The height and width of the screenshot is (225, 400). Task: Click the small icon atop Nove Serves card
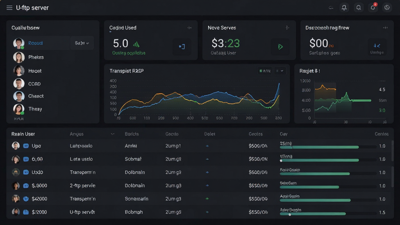click(287, 28)
